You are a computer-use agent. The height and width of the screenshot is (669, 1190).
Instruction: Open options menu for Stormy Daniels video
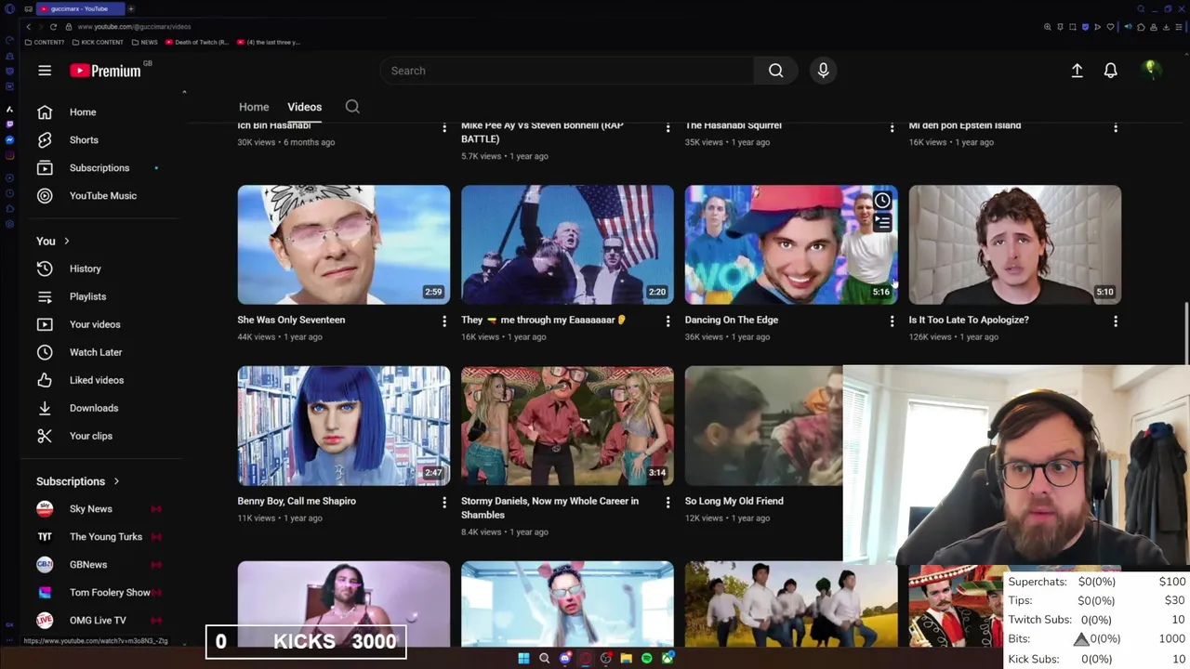[668, 503]
